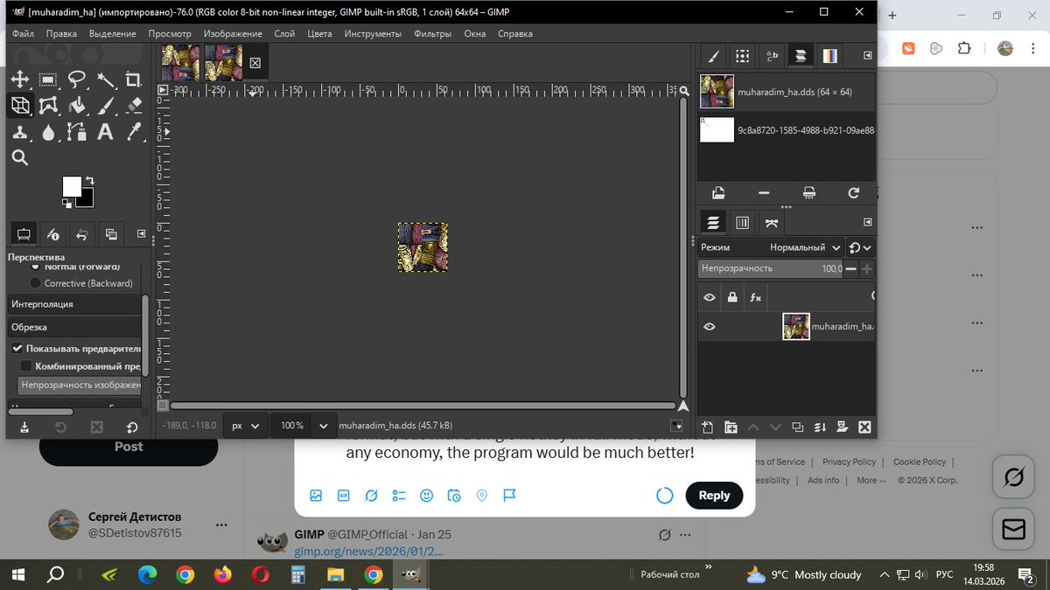
Task: Close the current image tab
Action: coord(255,63)
